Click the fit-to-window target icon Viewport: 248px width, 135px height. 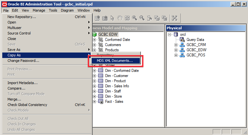[x=127, y=18]
